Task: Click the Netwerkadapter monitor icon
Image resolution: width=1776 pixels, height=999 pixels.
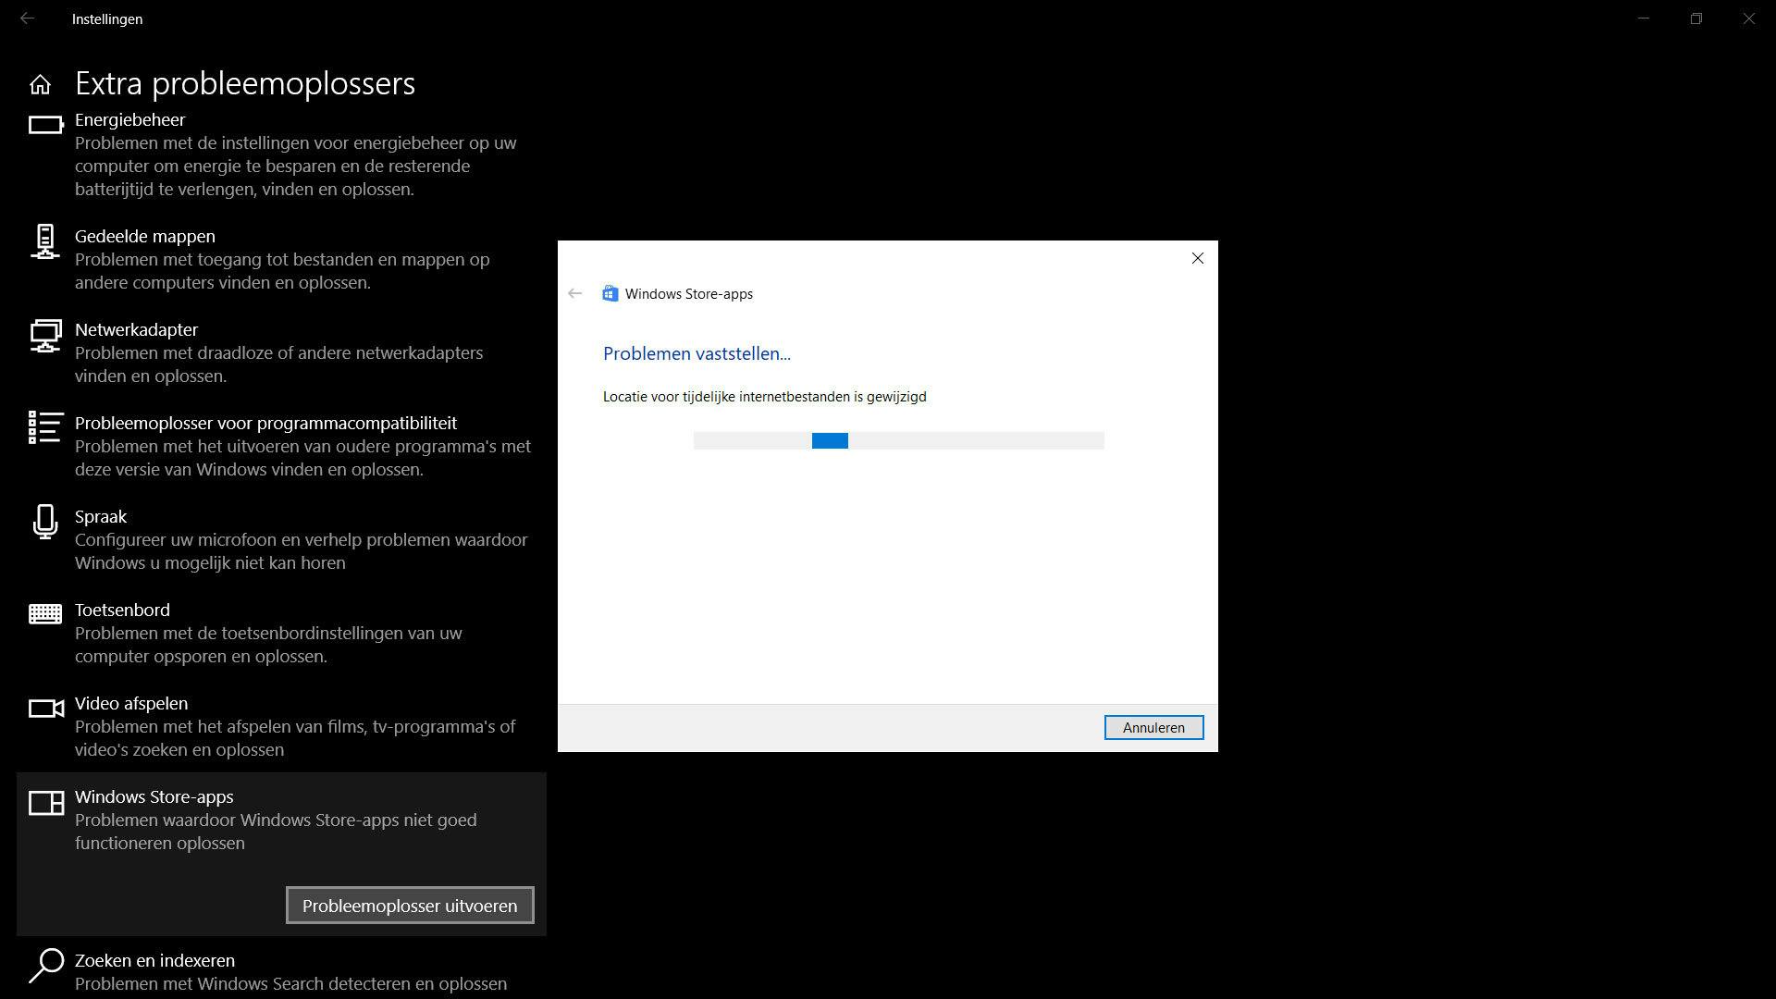Action: [45, 335]
